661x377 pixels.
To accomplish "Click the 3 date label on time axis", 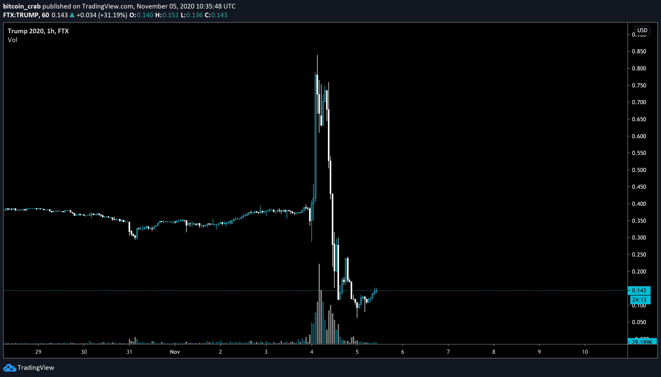I will point(266,352).
